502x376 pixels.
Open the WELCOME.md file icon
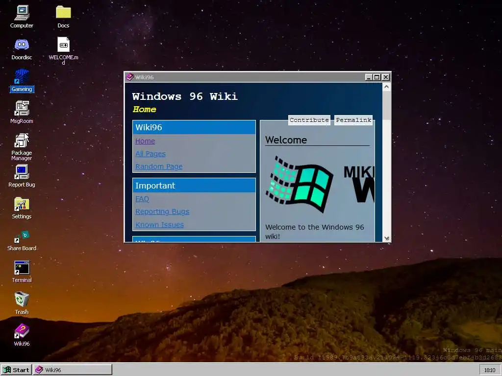coord(63,50)
